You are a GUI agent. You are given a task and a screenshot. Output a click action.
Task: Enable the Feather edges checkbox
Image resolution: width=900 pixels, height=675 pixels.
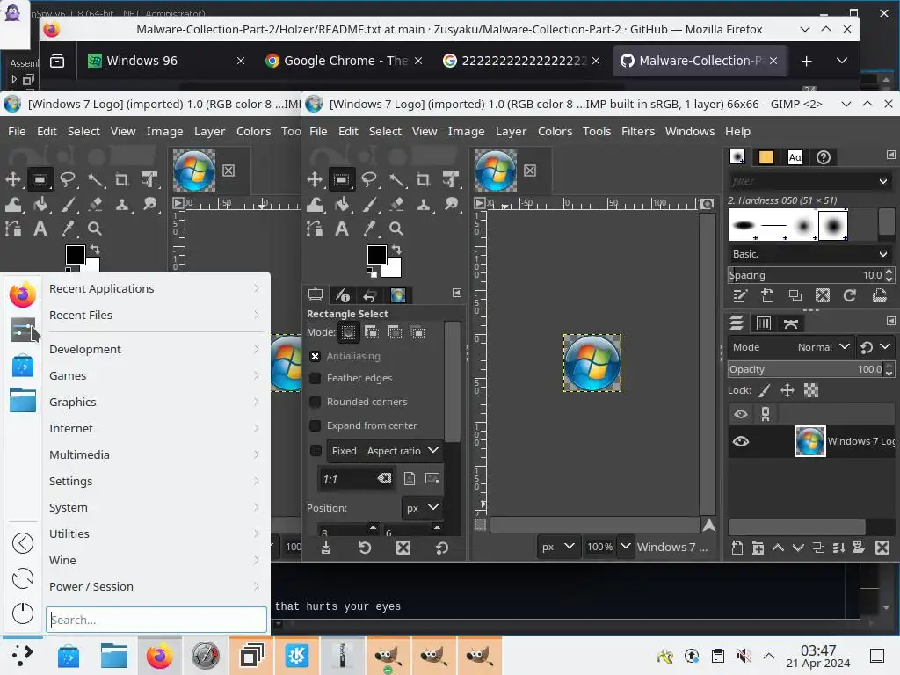click(316, 378)
